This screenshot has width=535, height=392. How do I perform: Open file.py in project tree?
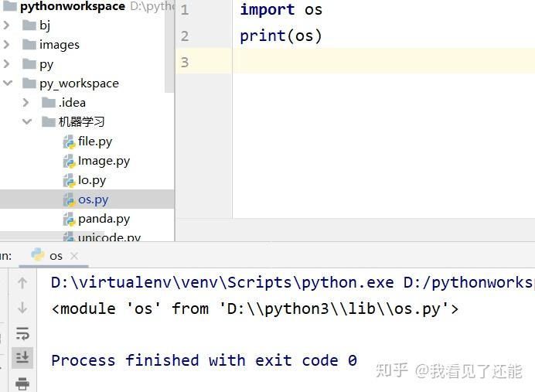click(95, 141)
